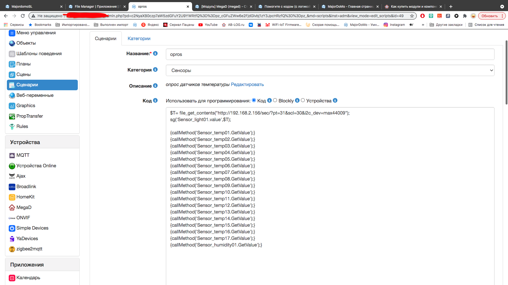Click the Rules sidebar menu item

click(22, 126)
